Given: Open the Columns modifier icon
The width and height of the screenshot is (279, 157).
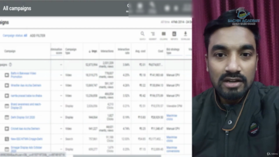Looking at the screenshot, I should tap(163, 36).
